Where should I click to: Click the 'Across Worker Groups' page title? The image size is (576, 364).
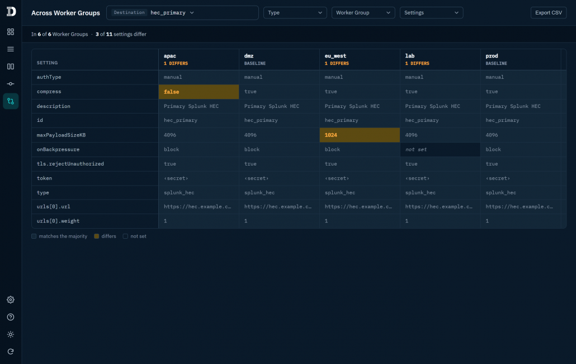coord(65,13)
